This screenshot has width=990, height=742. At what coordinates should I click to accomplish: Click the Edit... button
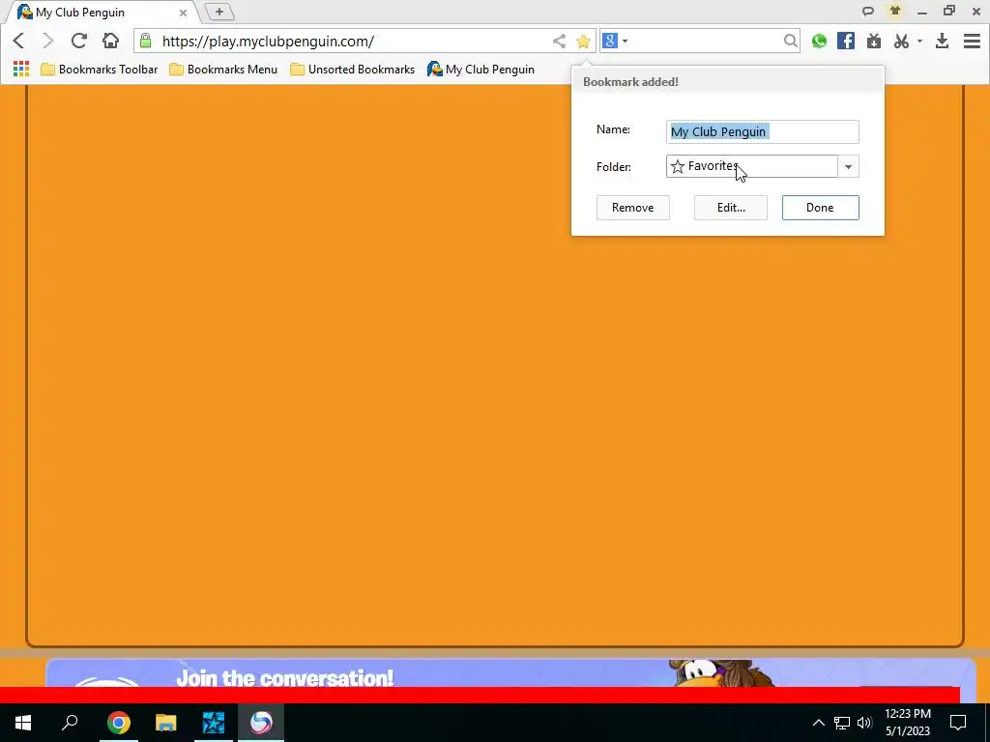point(731,208)
